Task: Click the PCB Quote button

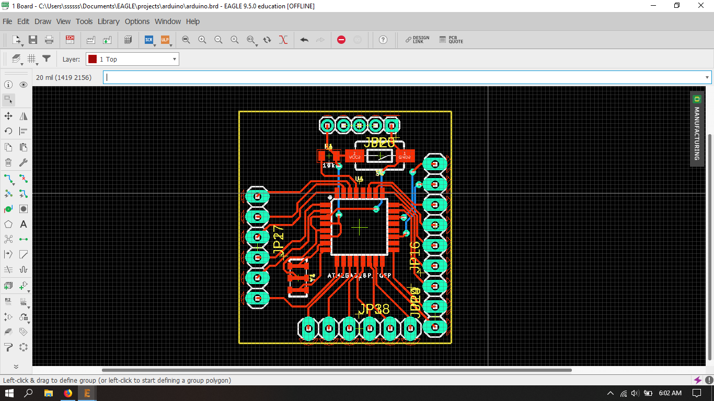Action: [451, 40]
